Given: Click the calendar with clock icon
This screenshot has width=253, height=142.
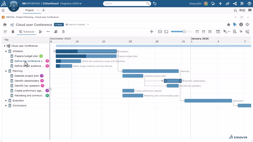Looking at the screenshot, I should (218, 32).
